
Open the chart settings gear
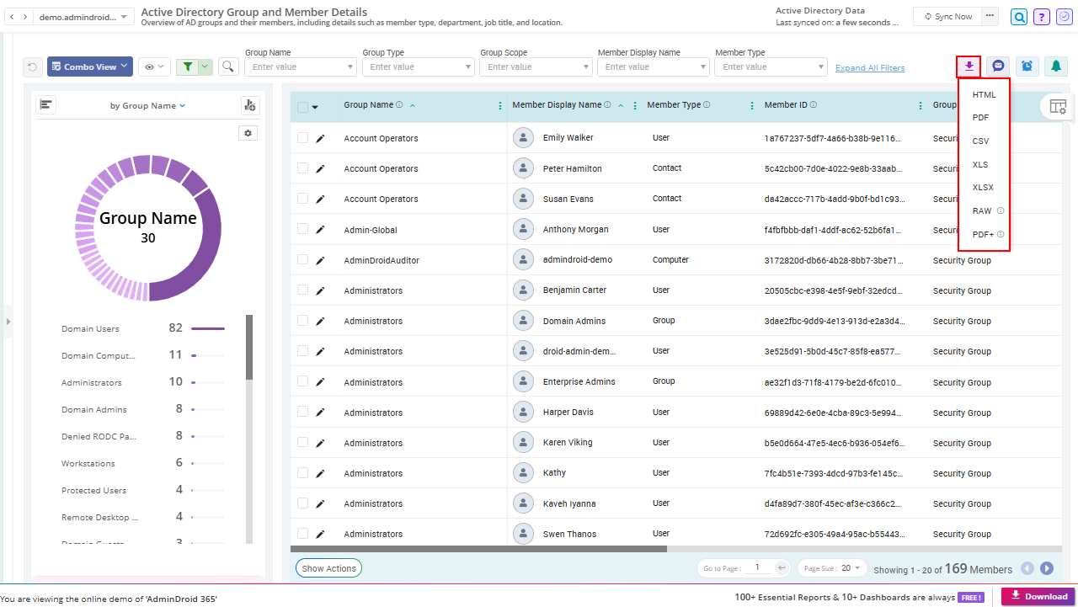click(x=248, y=133)
